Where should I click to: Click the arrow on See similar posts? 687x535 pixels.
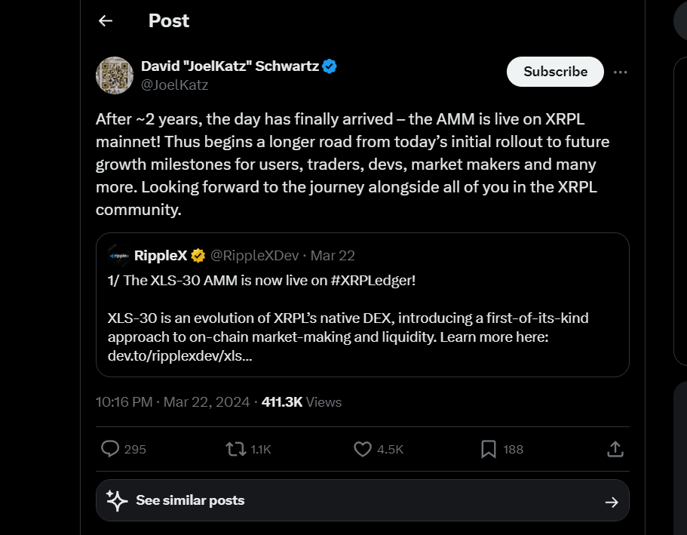tap(612, 502)
